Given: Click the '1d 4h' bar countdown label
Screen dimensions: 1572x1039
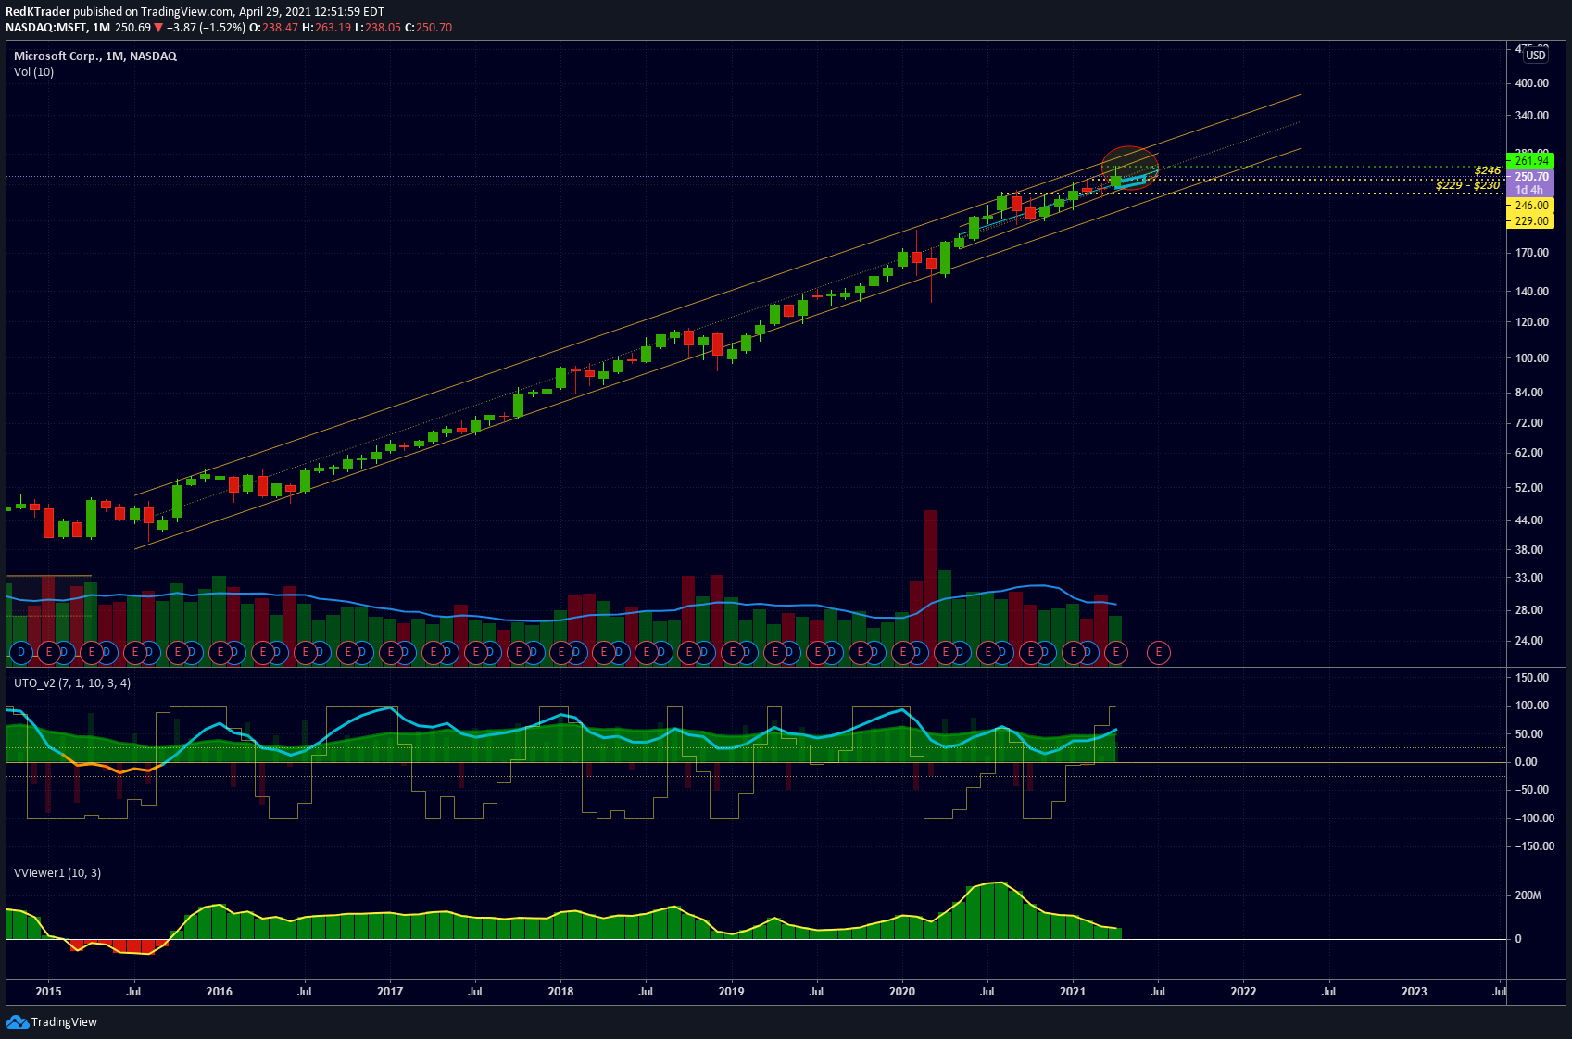Looking at the screenshot, I should 1530,190.
